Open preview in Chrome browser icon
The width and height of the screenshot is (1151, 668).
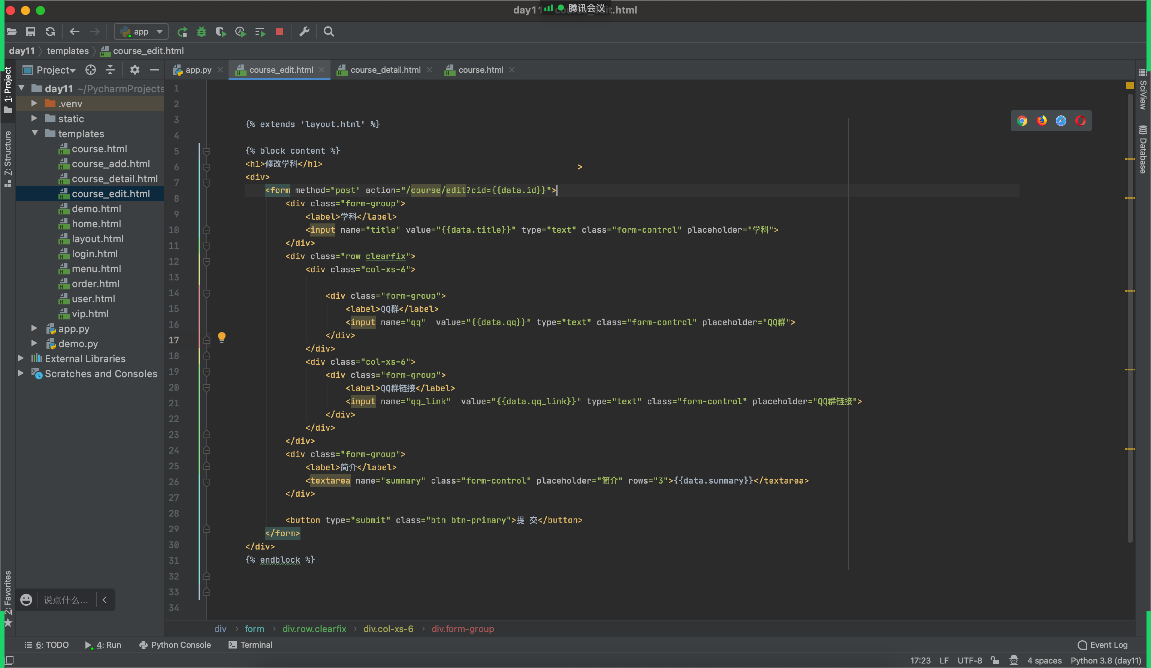point(1022,121)
